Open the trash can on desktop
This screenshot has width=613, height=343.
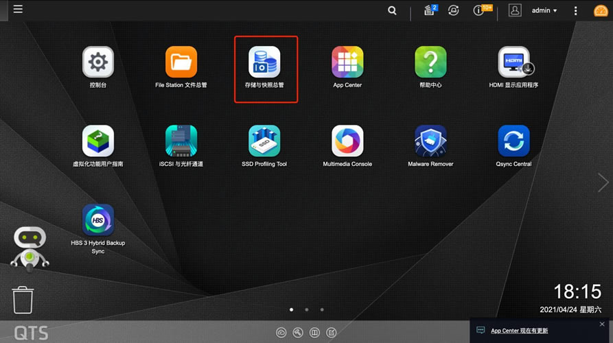click(x=23, y=300)
